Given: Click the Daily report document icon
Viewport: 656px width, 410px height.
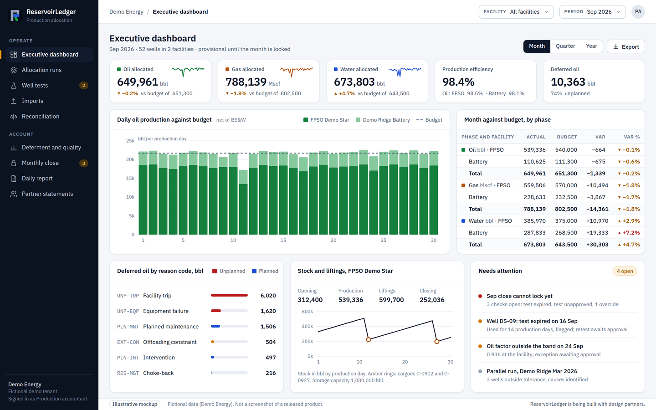Looking at the screenshot, I should click(x=14, y=179).
